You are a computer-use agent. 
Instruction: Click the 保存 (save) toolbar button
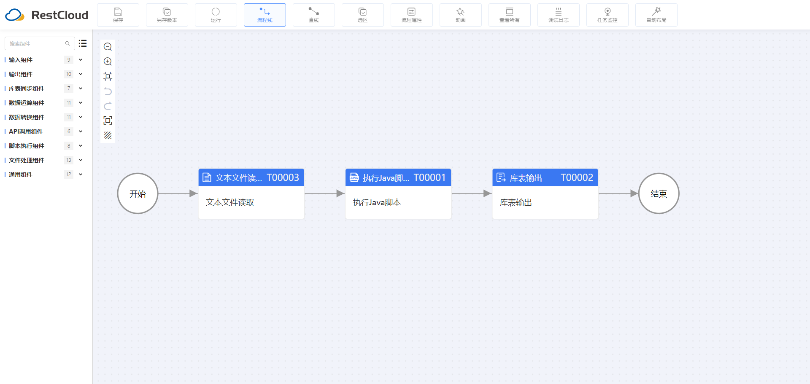pyautogui.click(x=118, y=15)
